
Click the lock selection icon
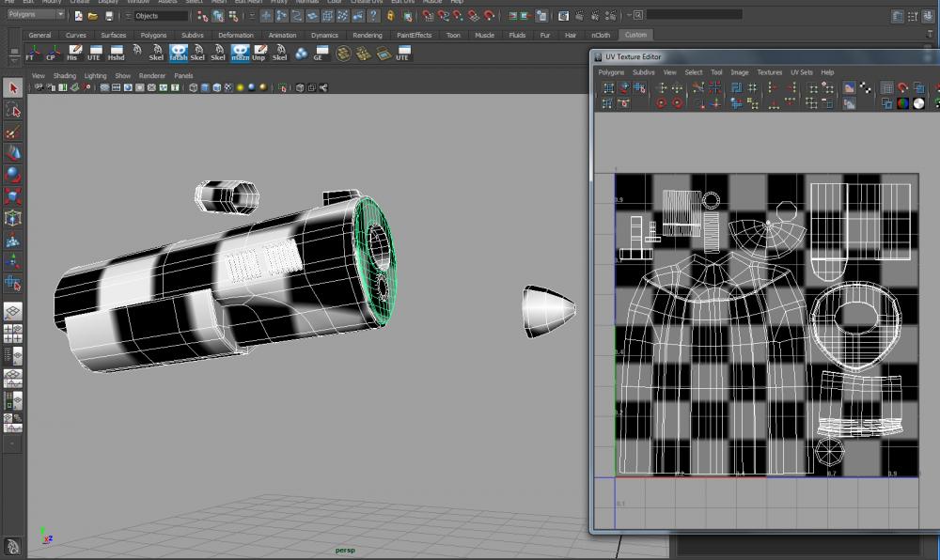[x=390, y=16]
